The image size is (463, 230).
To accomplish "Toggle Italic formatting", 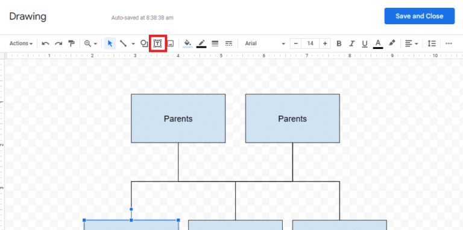I will [x=351, y=43].
